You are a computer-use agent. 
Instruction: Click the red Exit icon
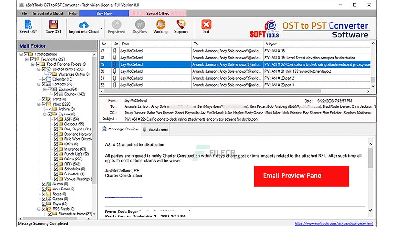[206, 24]
